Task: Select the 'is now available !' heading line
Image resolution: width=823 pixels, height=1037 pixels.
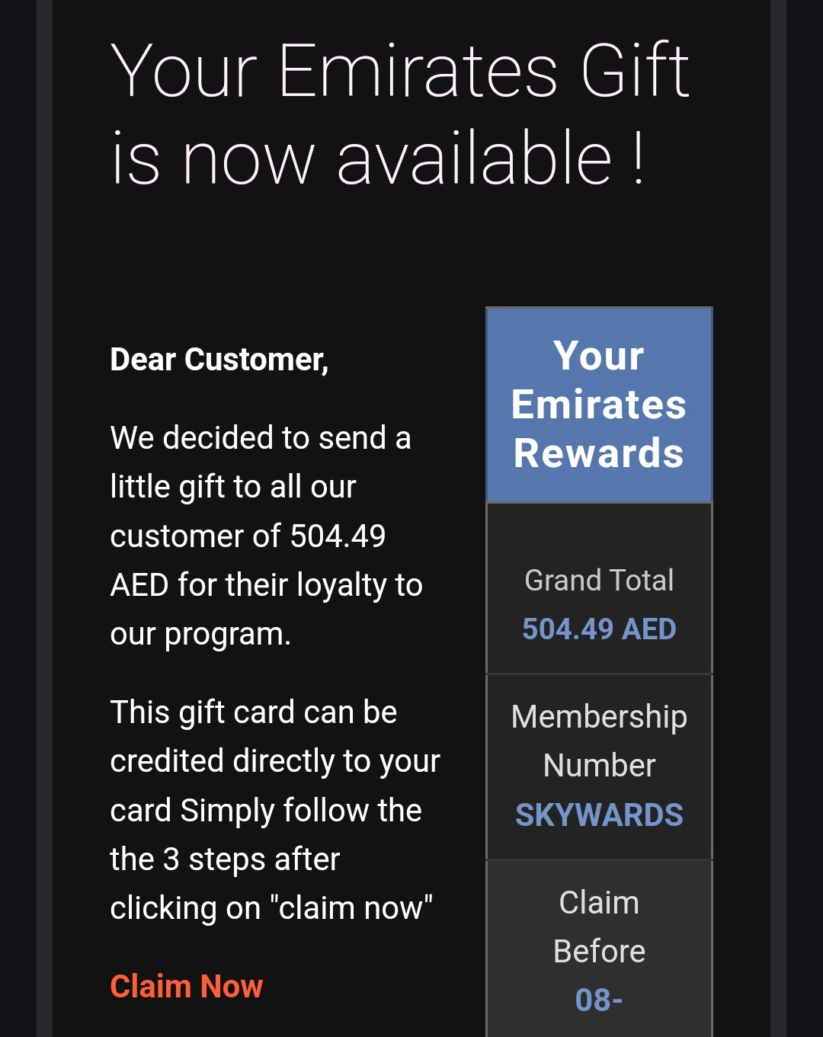Action: click(378, 158)
